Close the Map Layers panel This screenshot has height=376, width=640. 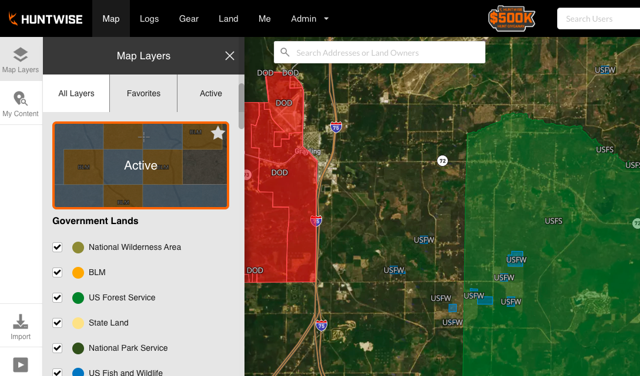(x=230, y=56)
